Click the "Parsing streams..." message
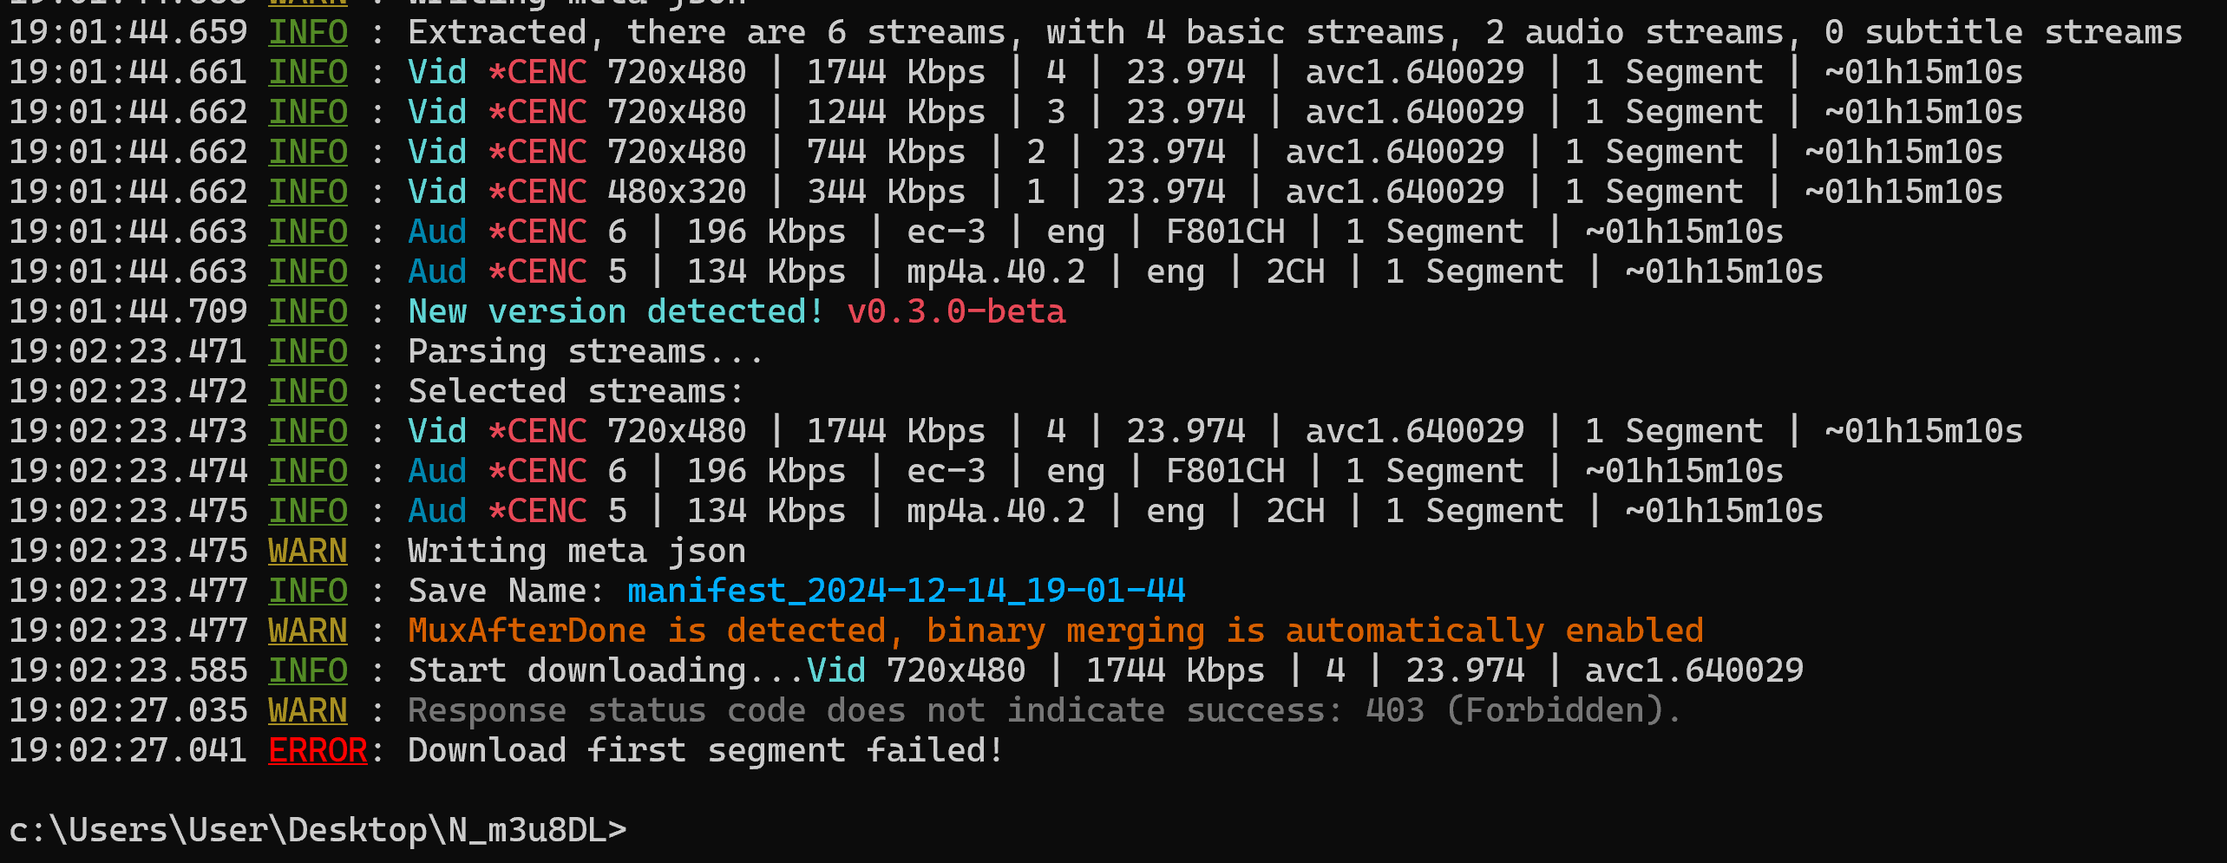Viewport: 2227px width, 863px height. click(586, 351)
